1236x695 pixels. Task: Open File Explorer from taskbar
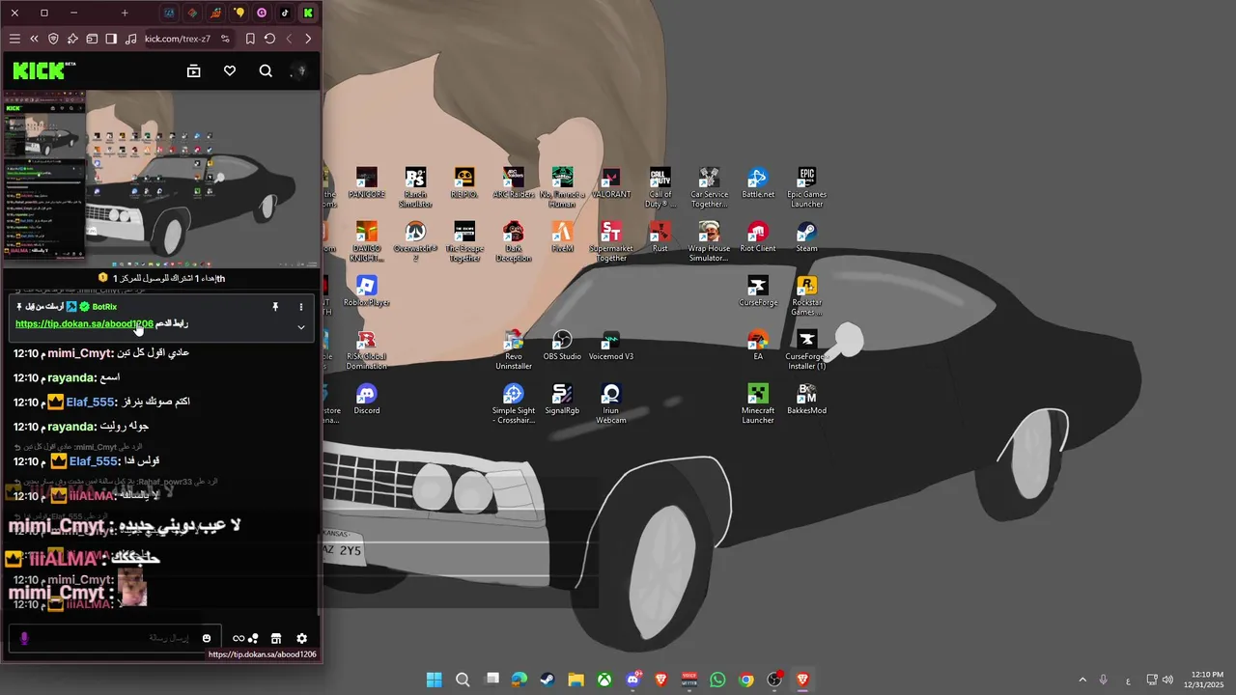[x=576, y=680]
